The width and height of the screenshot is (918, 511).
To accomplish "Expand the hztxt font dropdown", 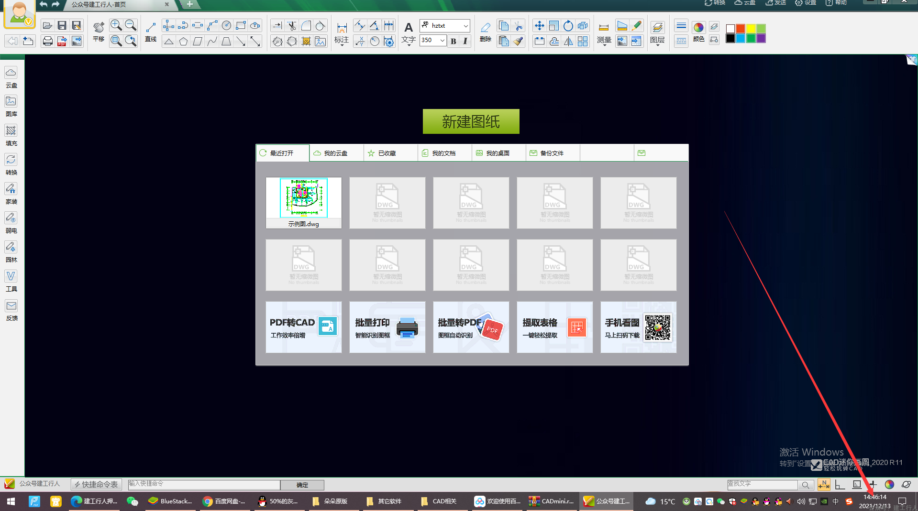I will click(465, 26).
